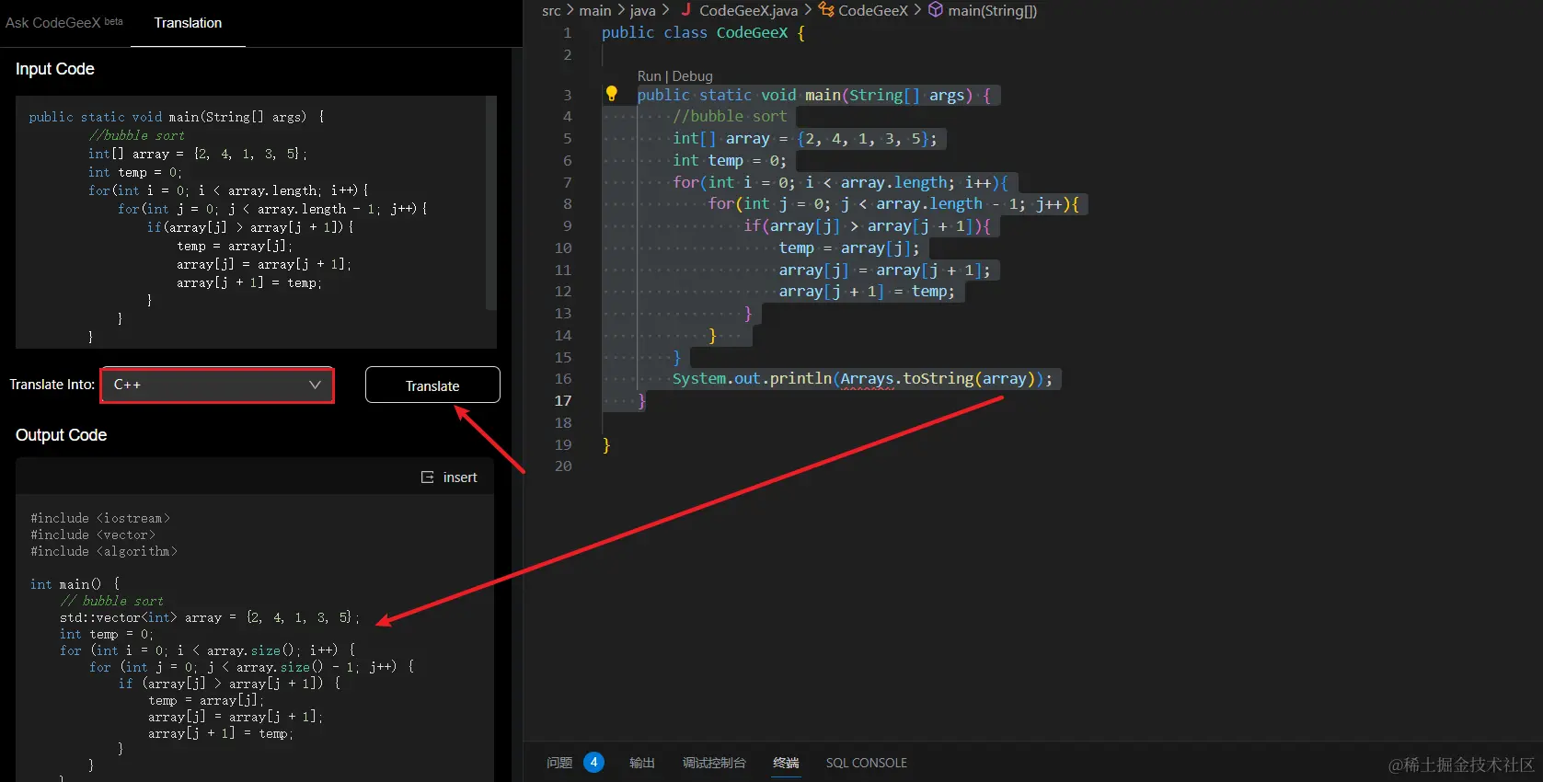Open the 输出 (Output) panel tab
The image size is (1543, 782).
(x=642, y=763)
